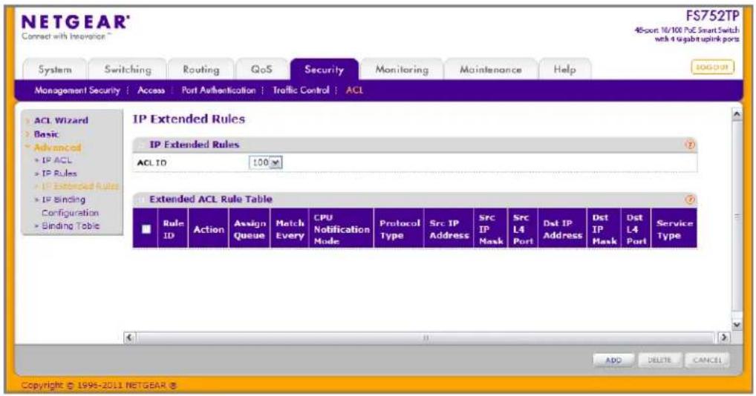The height and width of the screenshot is (396, 756).
Task: Select IP Extended Rules in sidebar
Action: click(79, 186)
